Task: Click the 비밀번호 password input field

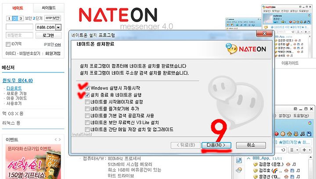Action: pyautogui.click(x=19, y=35)
